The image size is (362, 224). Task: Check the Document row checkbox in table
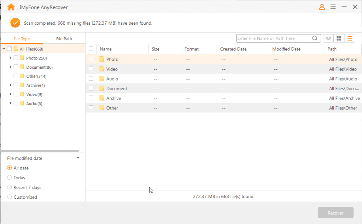point(91,88)
